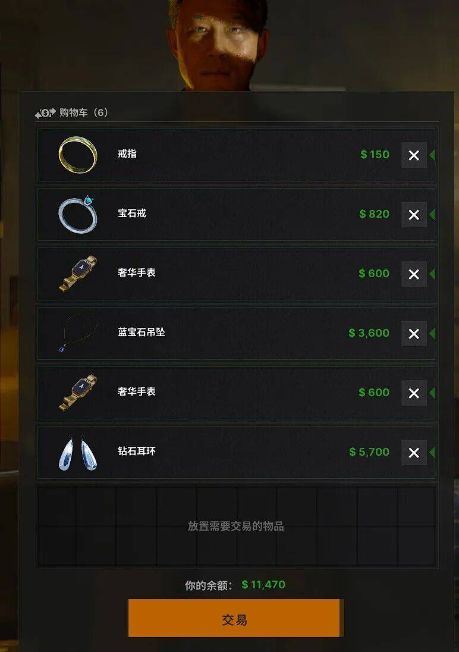Click the shopping cart exchange icon
Viewport: 459px width, 652px height.
point(45,112)
